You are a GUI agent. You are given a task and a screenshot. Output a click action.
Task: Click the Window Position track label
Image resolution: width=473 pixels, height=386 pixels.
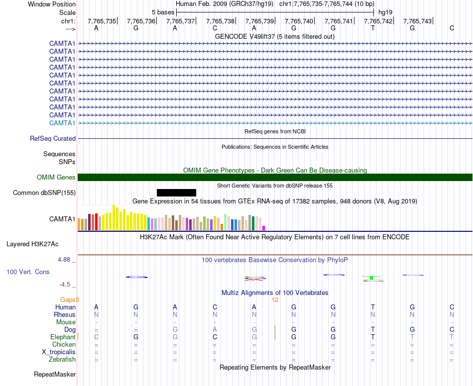point(52,4)
